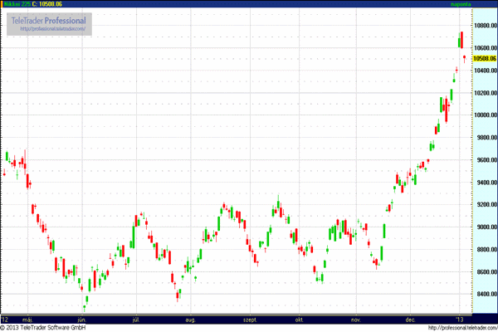The height and width of the screenshot is (332, 498).
Task: Click the 10800.00 price axis label
Action: pyautogui.click(x=483, y=26)
